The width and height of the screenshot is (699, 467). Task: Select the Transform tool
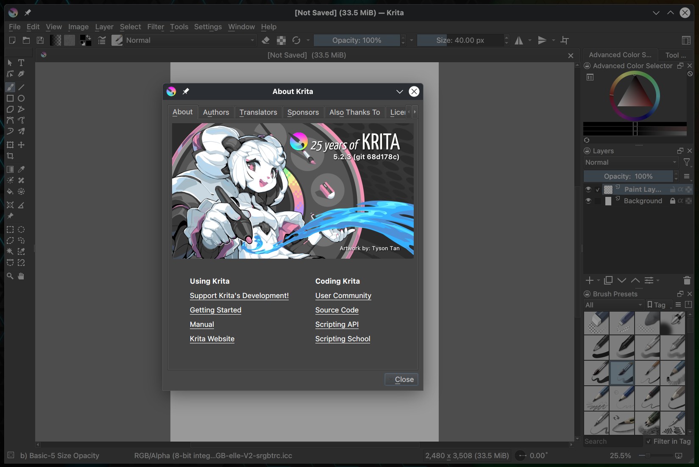[x=10, y=145]
